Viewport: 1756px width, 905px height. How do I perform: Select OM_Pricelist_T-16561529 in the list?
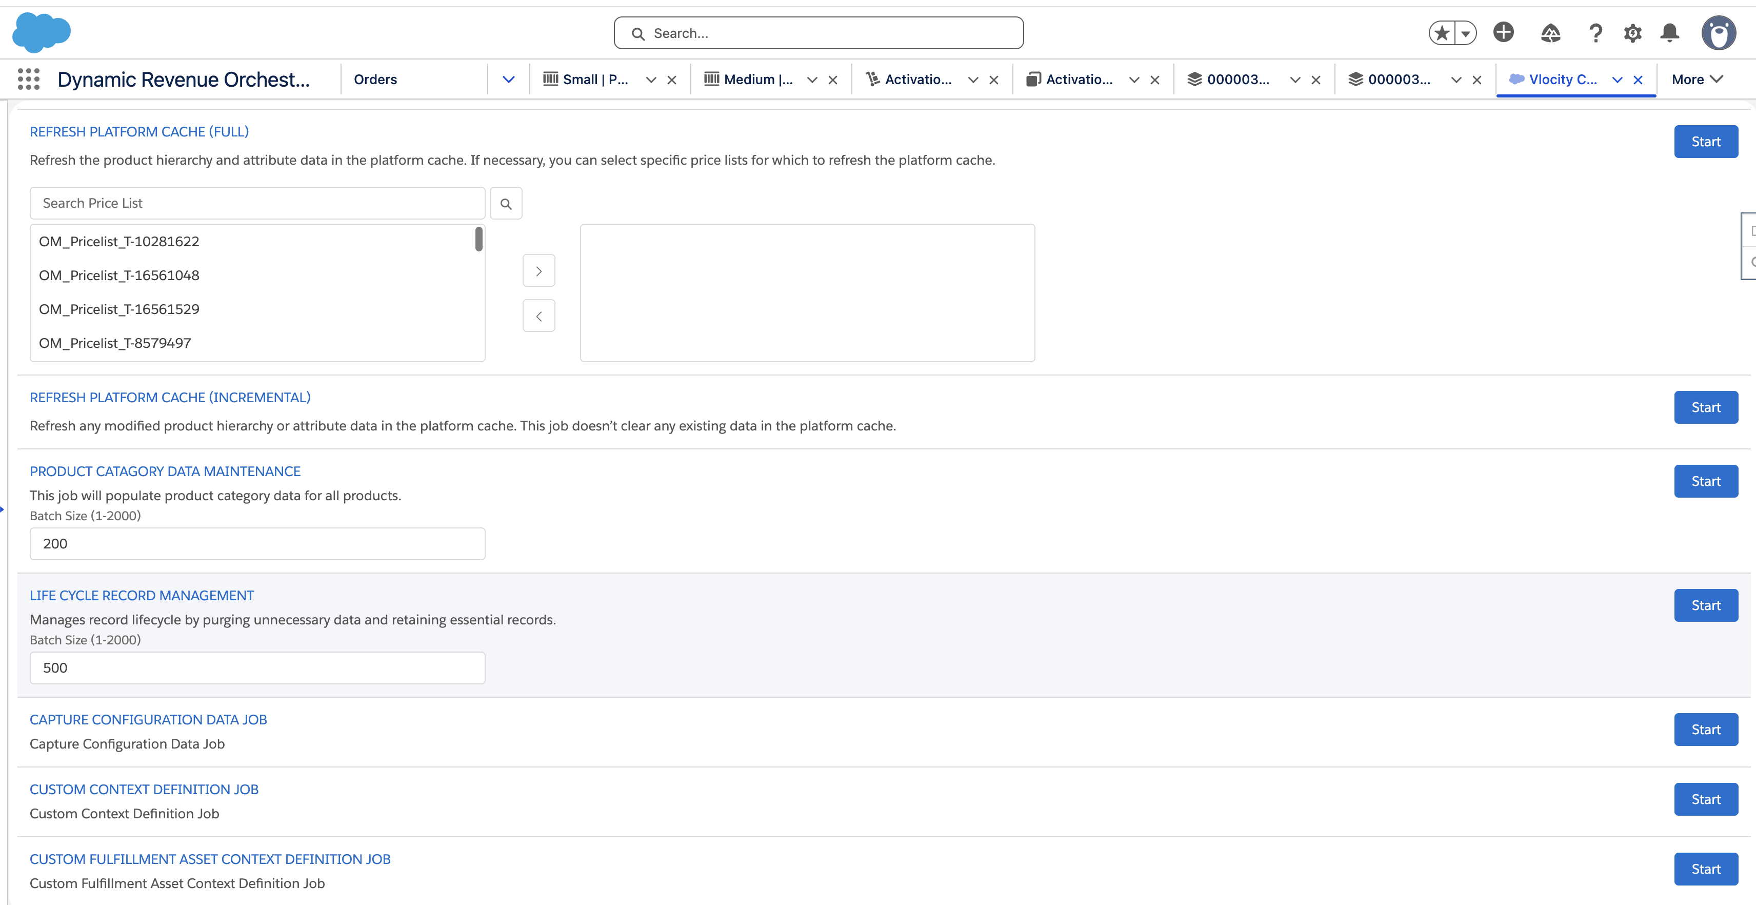coord(252,309)
